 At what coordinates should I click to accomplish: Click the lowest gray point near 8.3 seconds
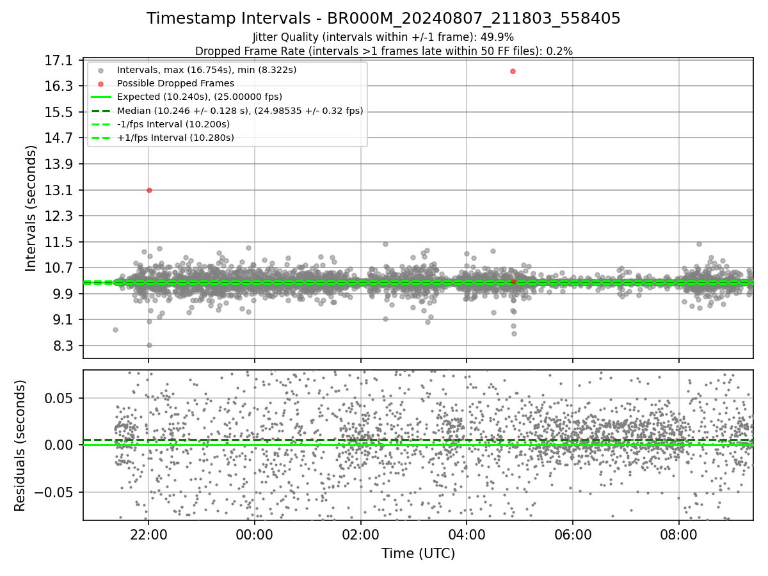tap(149, 345)
